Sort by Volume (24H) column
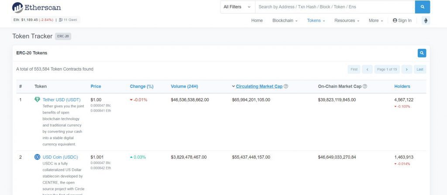This screenshot has width=447, height=195. 184,86
